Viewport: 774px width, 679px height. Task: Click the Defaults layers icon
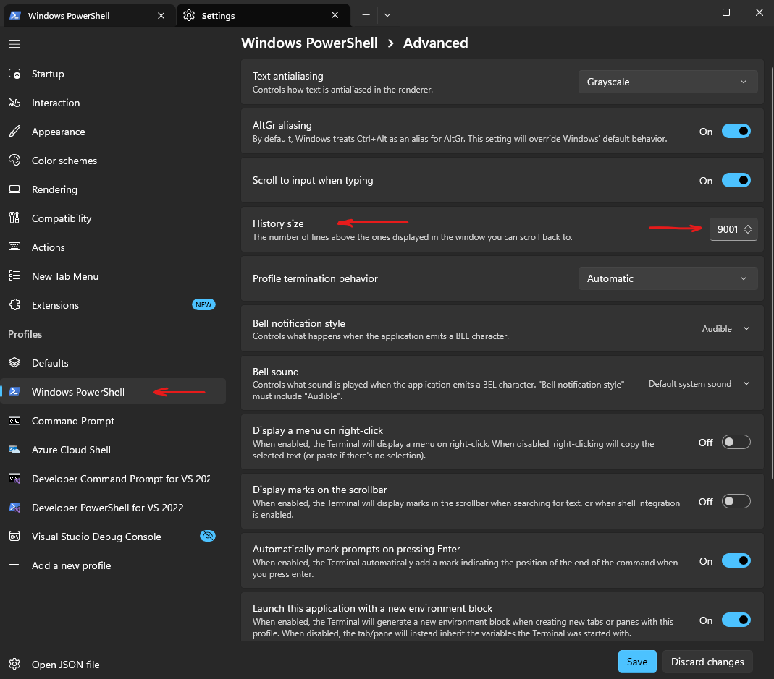[14, 363]
